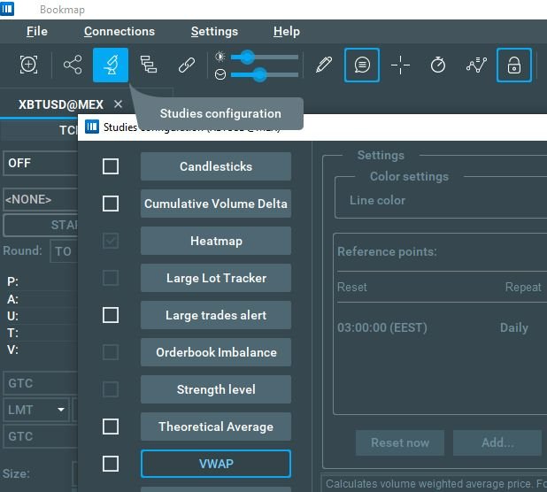Screen dimensions: 547x492
Task: Click the crosshair icon
Action: pyautogui.click(x=401, y=65)
